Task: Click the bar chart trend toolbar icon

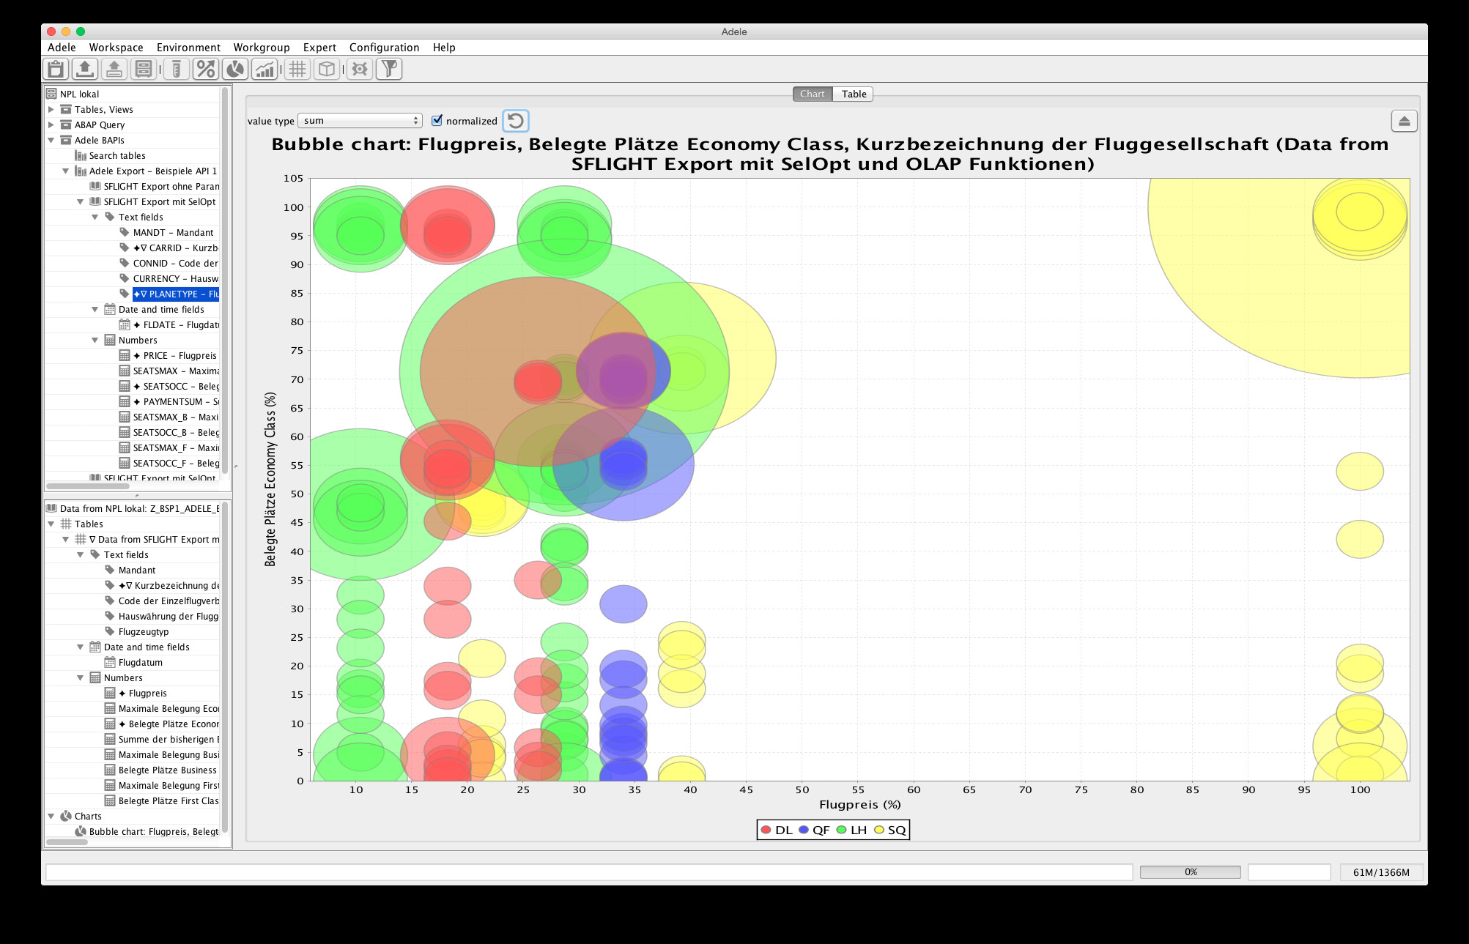Action: point(264,69)
